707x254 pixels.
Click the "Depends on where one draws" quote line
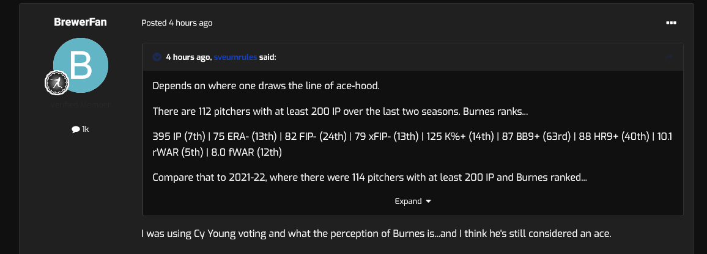[x=266, y=85]
